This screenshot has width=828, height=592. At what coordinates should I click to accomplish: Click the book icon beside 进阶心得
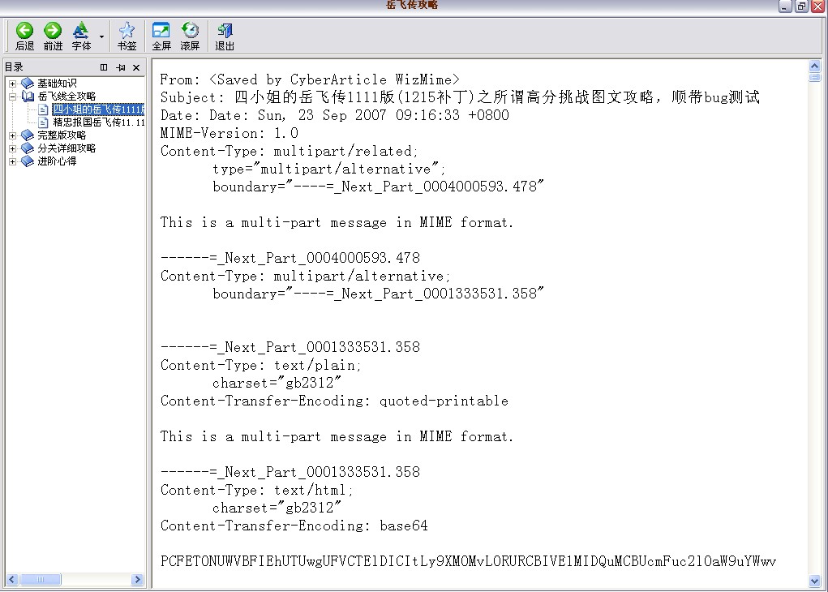pos(28,161)
